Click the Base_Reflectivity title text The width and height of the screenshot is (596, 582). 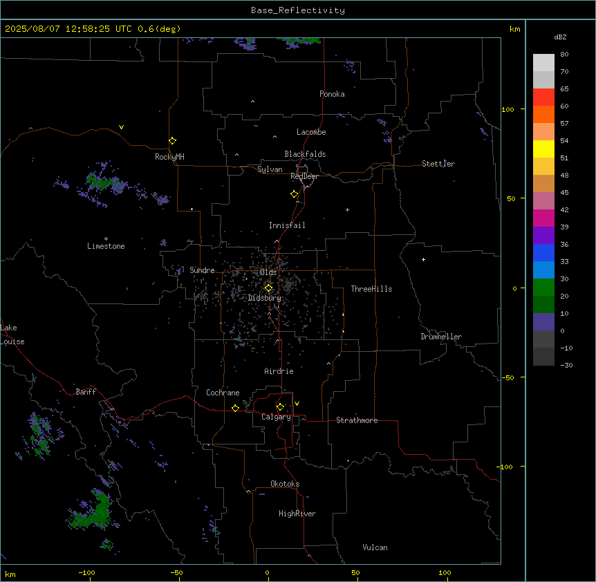298,10
